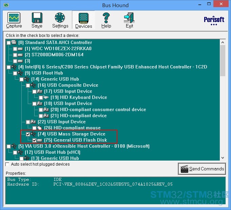Click keyboard icon beside HID Keyboard Device
The image size is (231, 210).
click(x=46, y=97)
